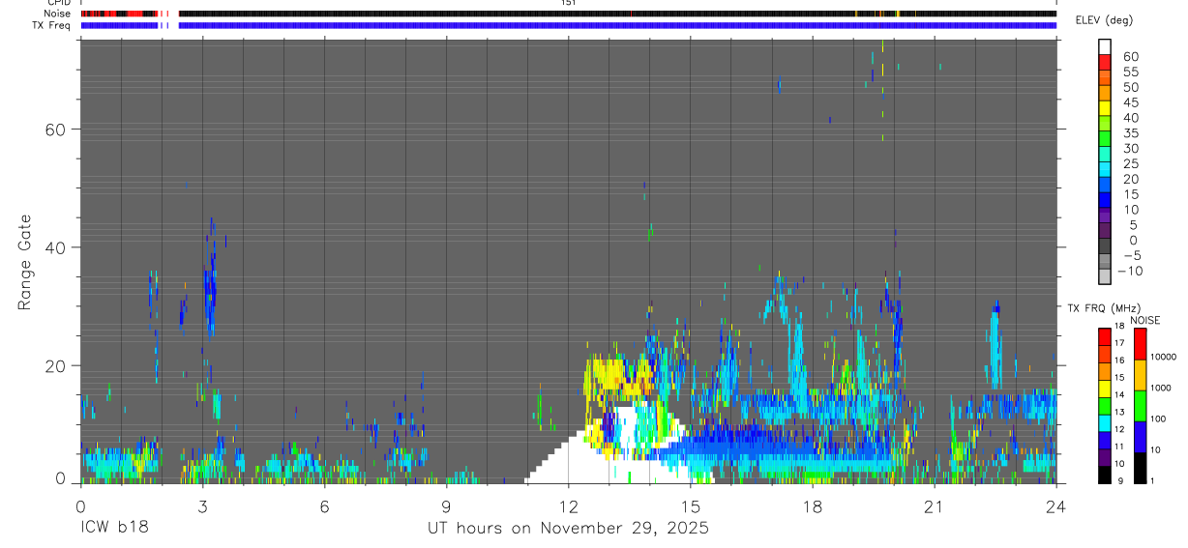Click the green 100 noise level swatch
The image size is (1188, 548).
coord(1141,406)
